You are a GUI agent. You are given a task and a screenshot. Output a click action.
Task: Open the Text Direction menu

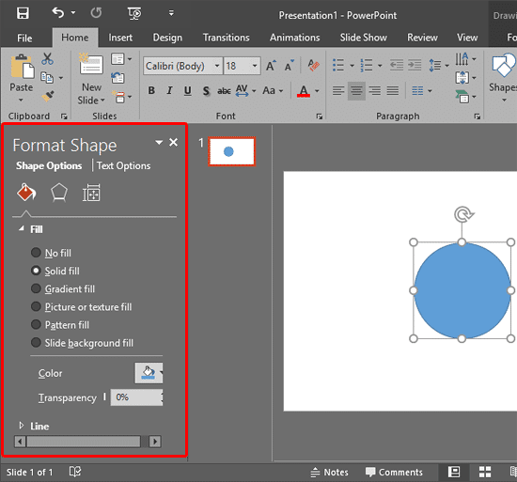(465, 59)
